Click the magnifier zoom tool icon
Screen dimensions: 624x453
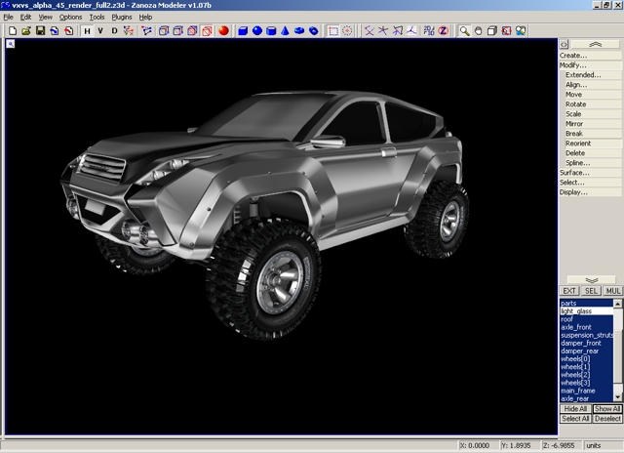[x=465, y=31]
